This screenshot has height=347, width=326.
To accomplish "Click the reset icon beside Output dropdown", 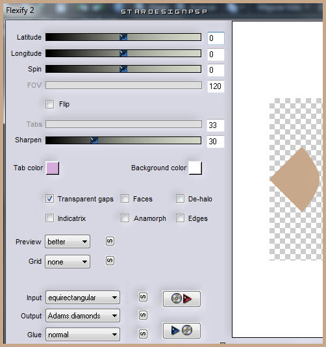I will (x=143, y=315).
